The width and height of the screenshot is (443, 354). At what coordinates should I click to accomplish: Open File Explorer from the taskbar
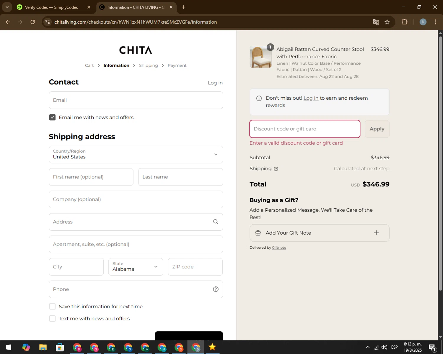[43, 347]
